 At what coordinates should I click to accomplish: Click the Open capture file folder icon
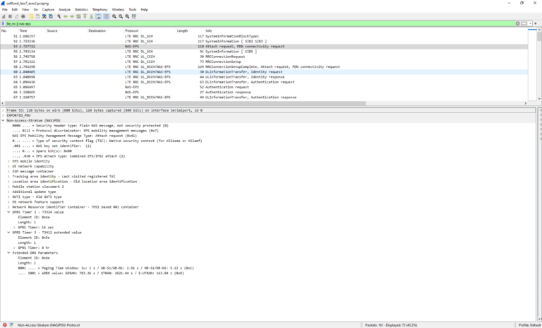pyautogui.click(x=33, y=16)
